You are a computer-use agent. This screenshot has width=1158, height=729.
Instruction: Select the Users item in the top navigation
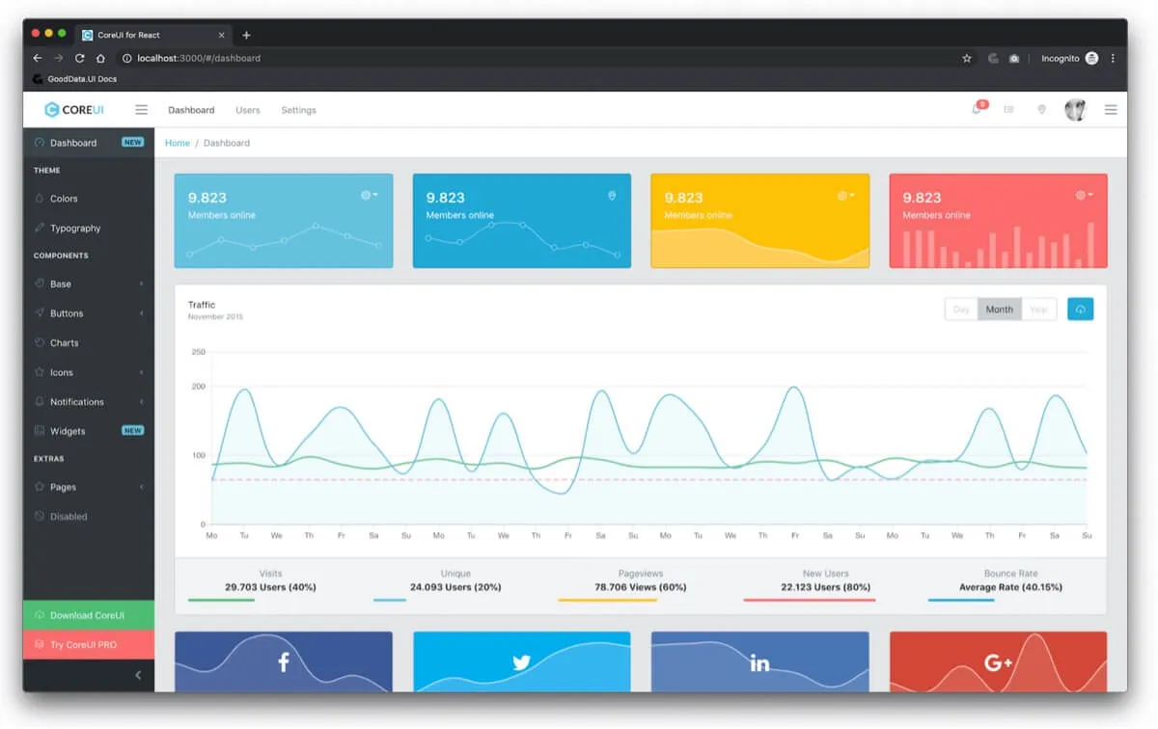[247, 109]
